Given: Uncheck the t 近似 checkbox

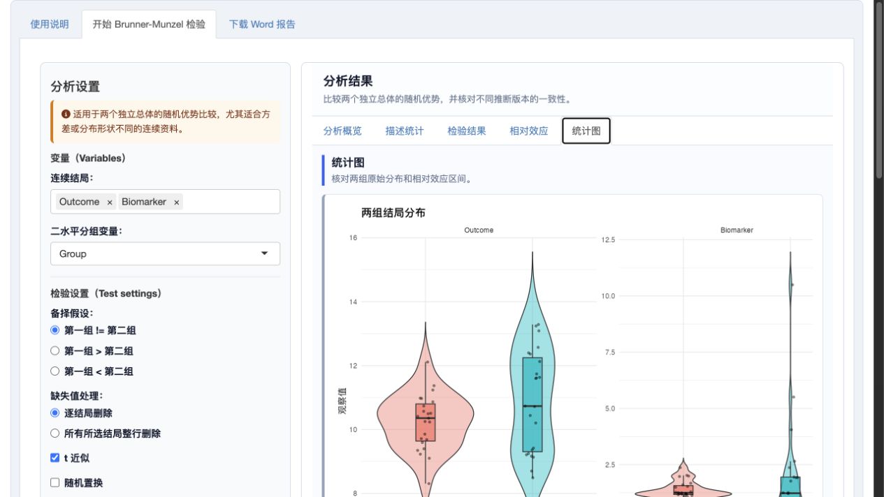Looking at the screenshot, I should [x=55, y=458].
